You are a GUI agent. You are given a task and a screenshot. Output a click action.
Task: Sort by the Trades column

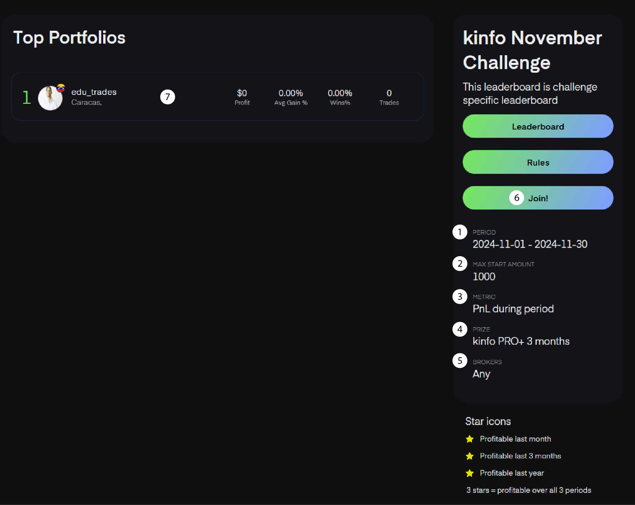click(389, 103)
